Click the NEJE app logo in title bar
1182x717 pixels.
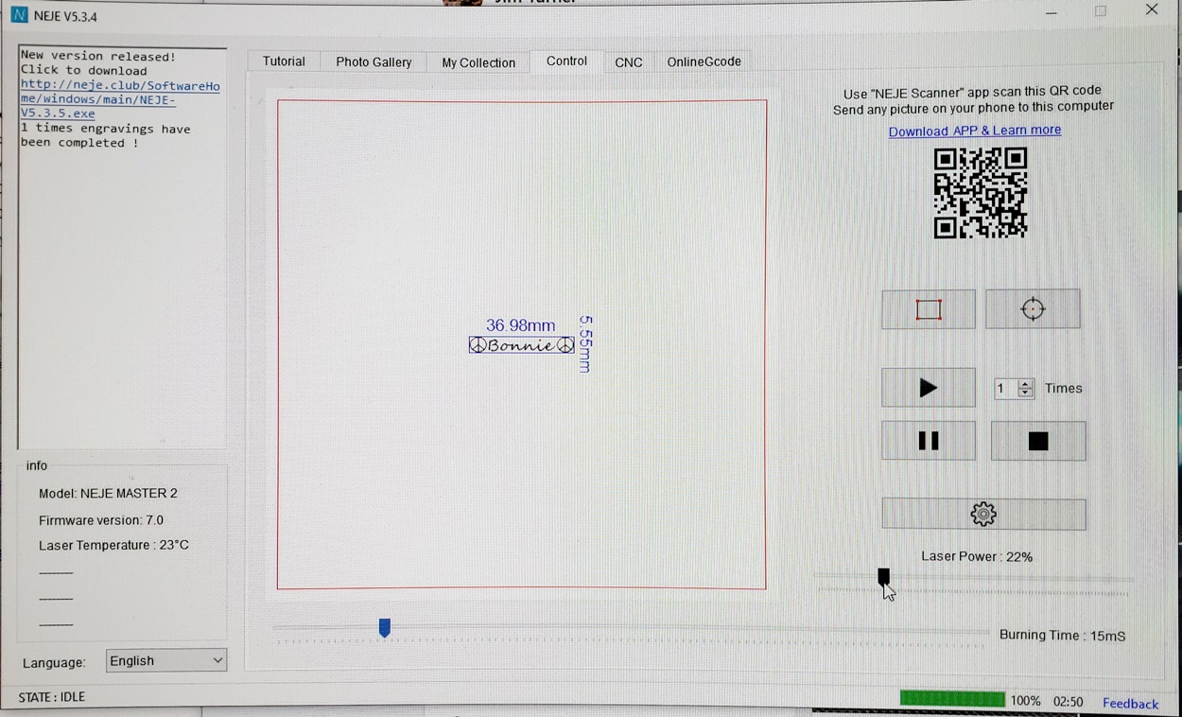(x=19, y=16)
